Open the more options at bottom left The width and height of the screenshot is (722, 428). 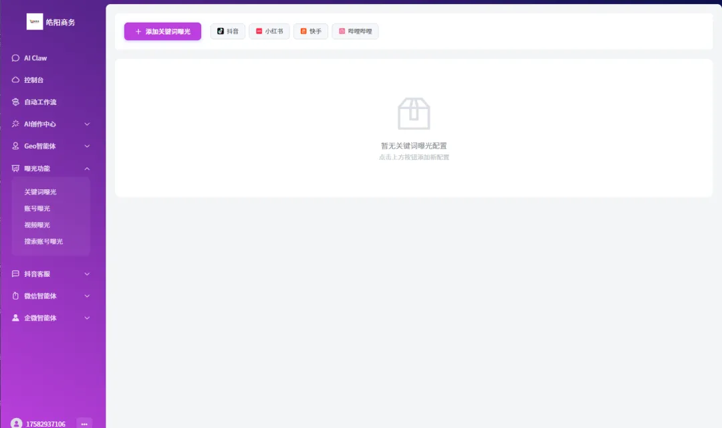click(x=84, y=423)
